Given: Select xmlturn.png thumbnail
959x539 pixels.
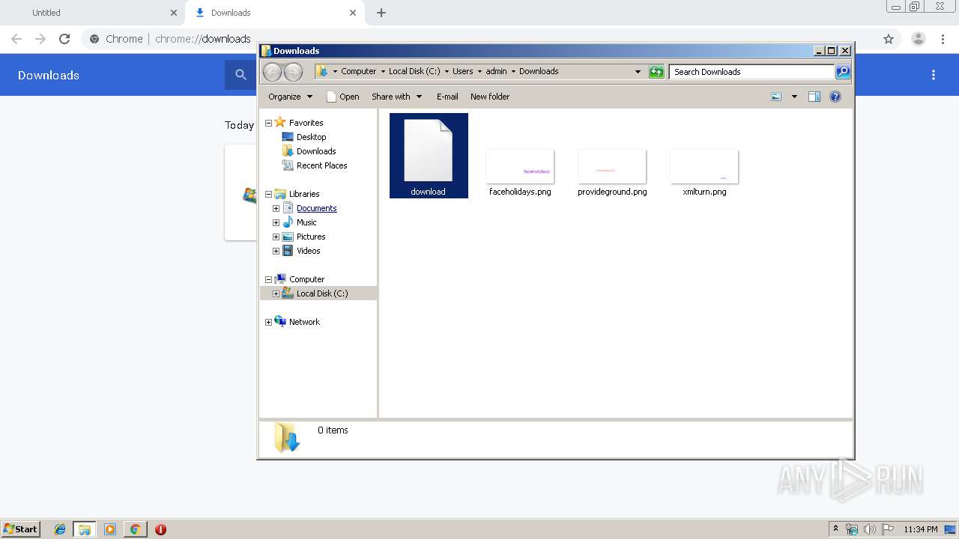Looking at the screenshot, I should [x=704, y=167].
